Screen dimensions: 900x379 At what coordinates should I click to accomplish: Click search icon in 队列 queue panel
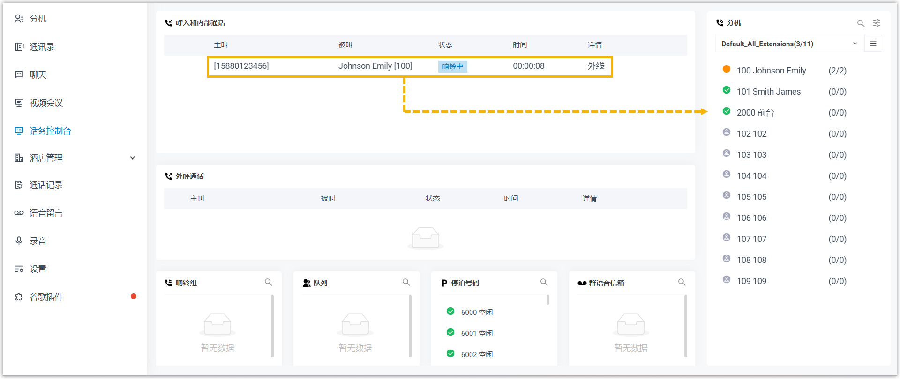406,282
